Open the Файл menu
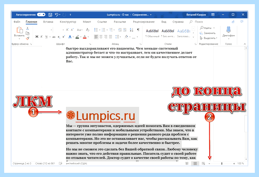Screen dimensions: 259x177 point(17,22)
